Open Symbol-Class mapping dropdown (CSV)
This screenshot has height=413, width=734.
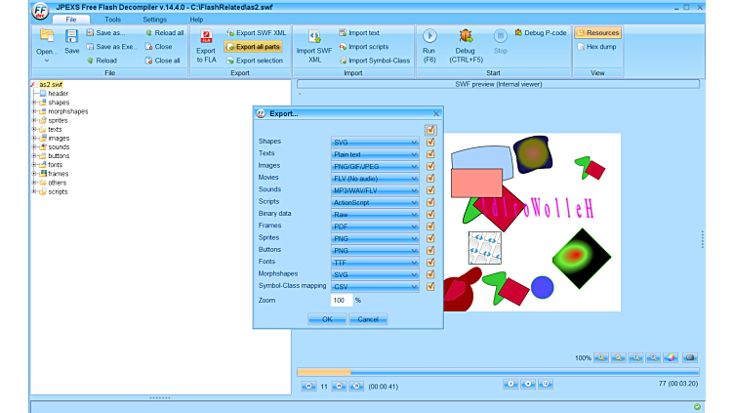pos(375,287)
